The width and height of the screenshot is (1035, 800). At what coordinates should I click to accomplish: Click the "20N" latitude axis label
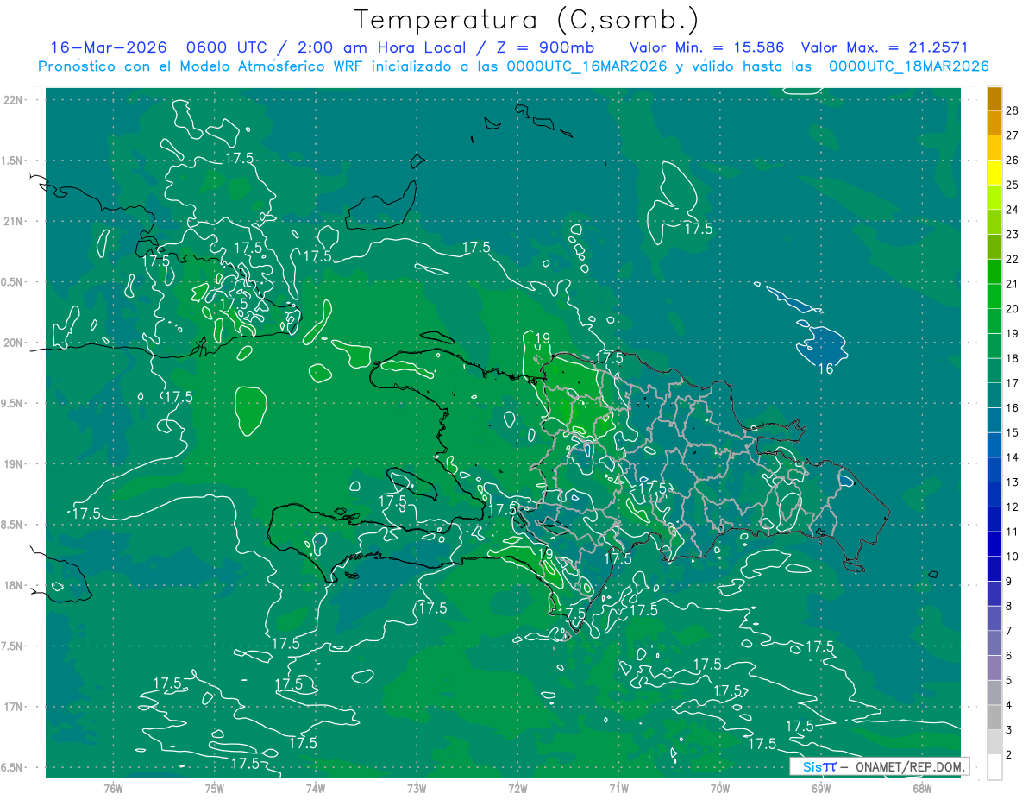pyautogui.click(x=14, y=343)
